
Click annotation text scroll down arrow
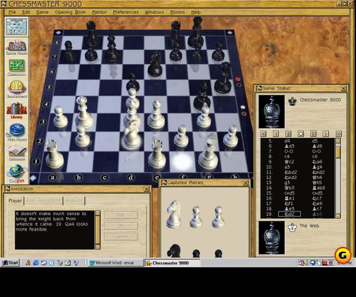(98, 247)
